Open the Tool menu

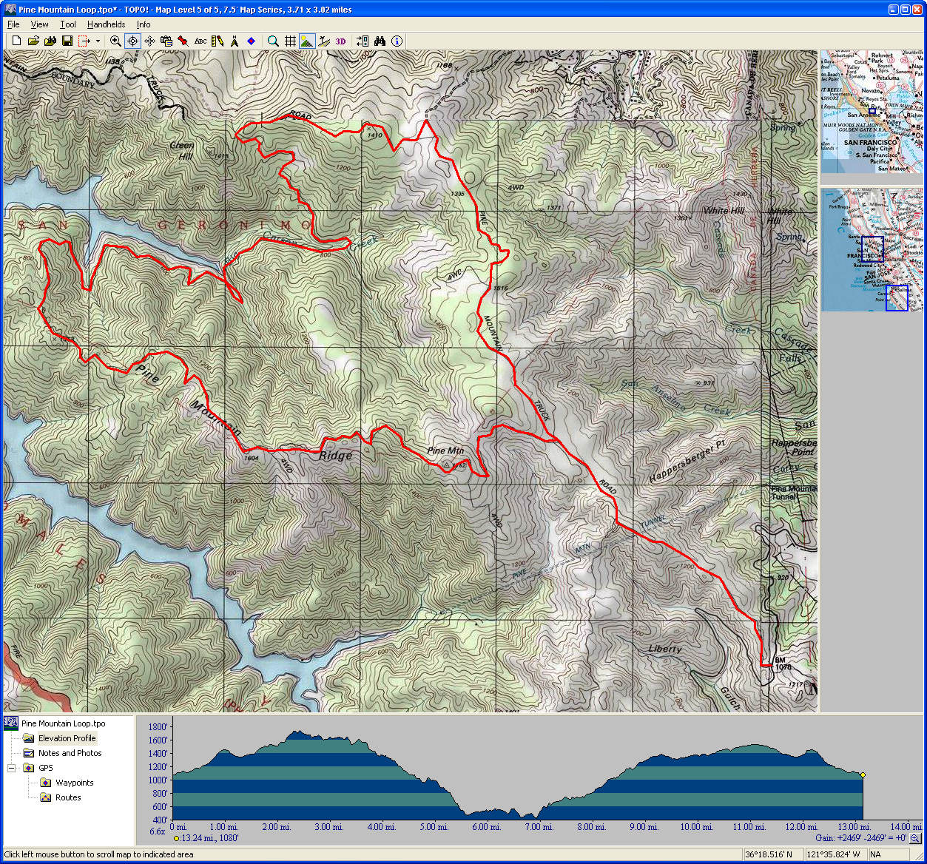pyautogui.click(x=67, y=24)
